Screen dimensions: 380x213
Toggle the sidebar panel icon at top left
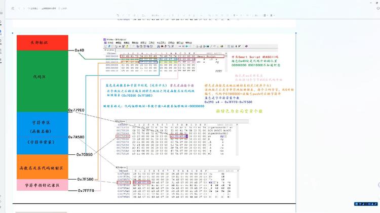pos(13,8)
